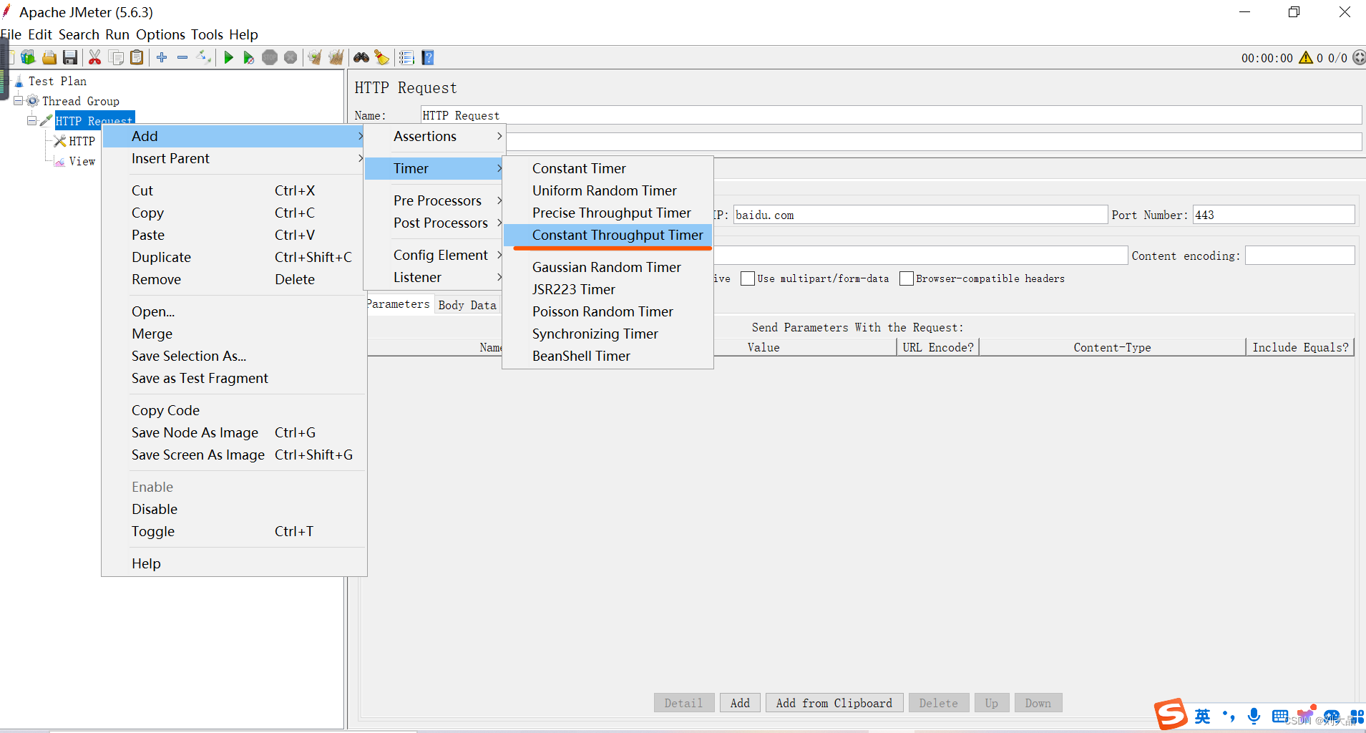1366x733 pixels.
Task: Select Poisson Random Timer
Action: click(608, 311)
